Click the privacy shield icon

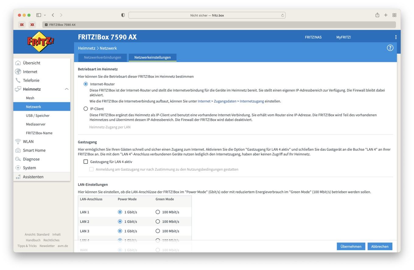123,15
